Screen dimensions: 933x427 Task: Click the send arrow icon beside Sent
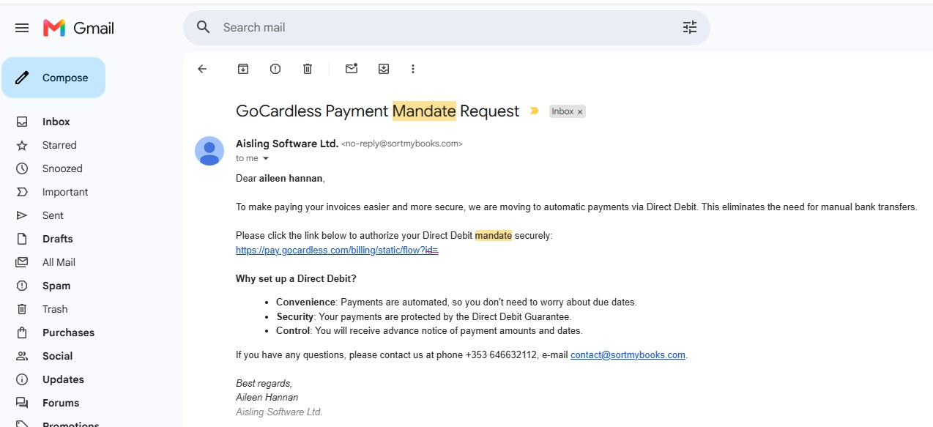pos(22,215)
